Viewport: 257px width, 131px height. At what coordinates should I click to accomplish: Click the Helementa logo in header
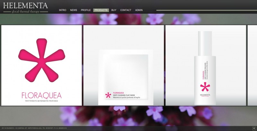(x=26, y=7)
